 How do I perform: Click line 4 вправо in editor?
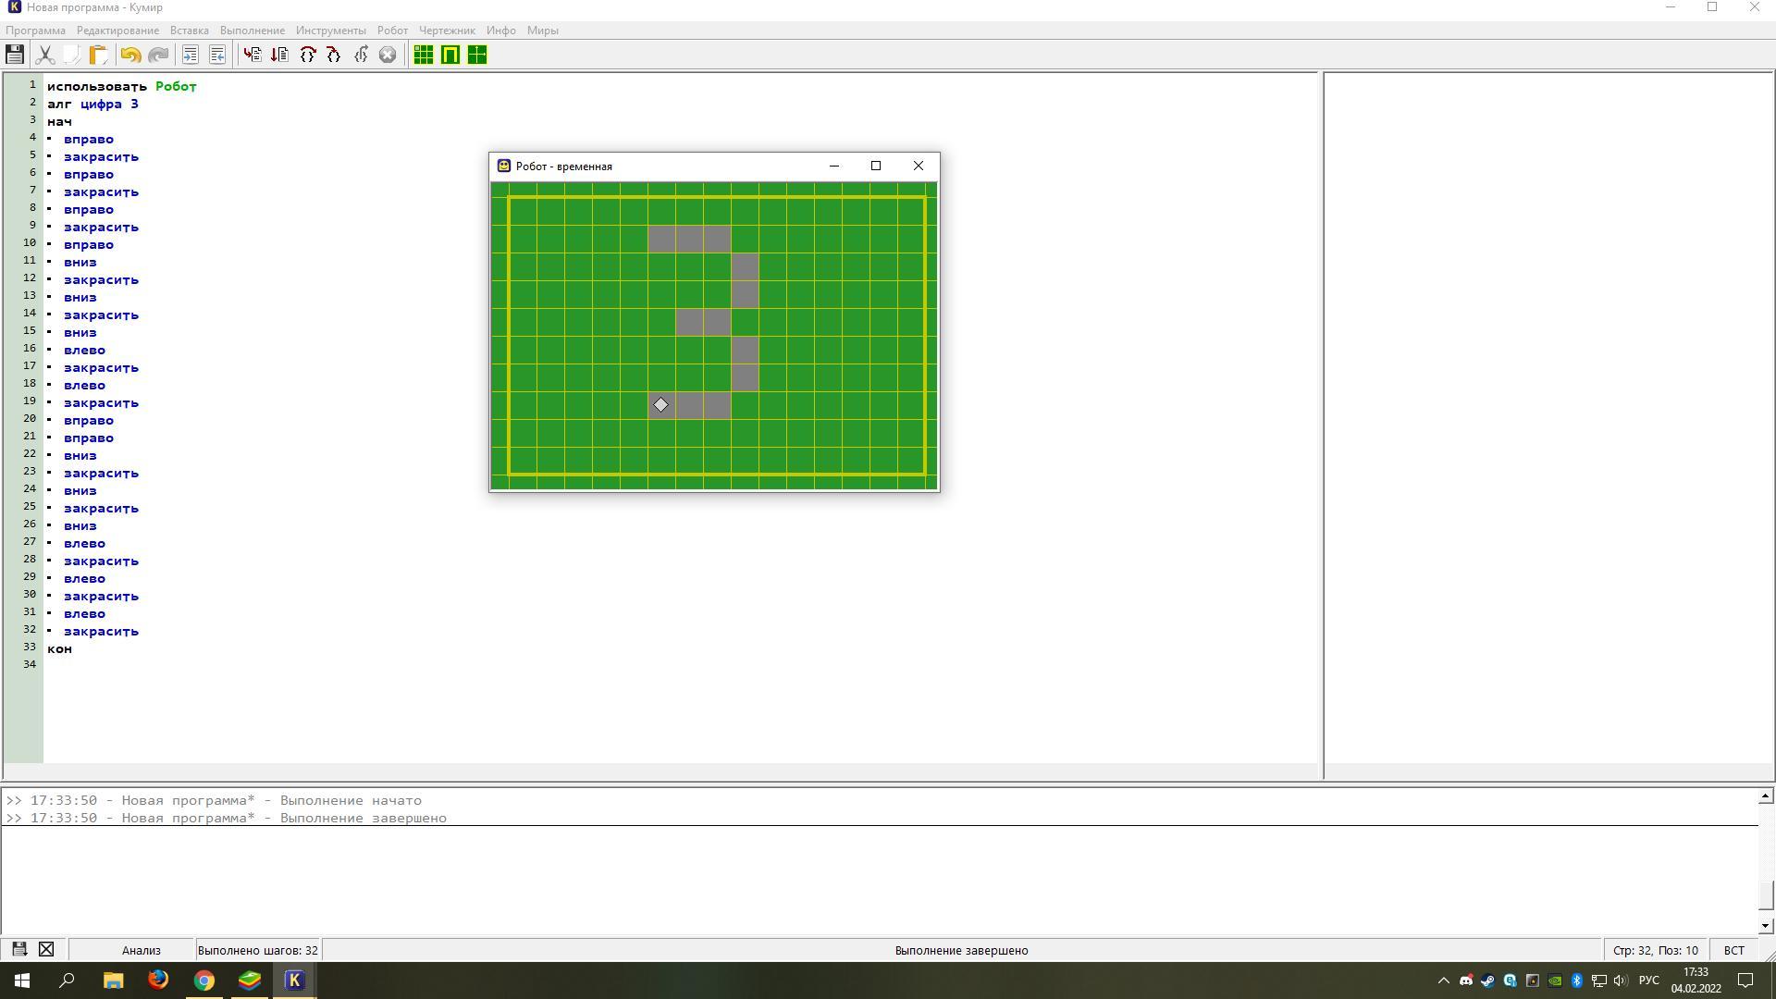[x=88, y=138]
